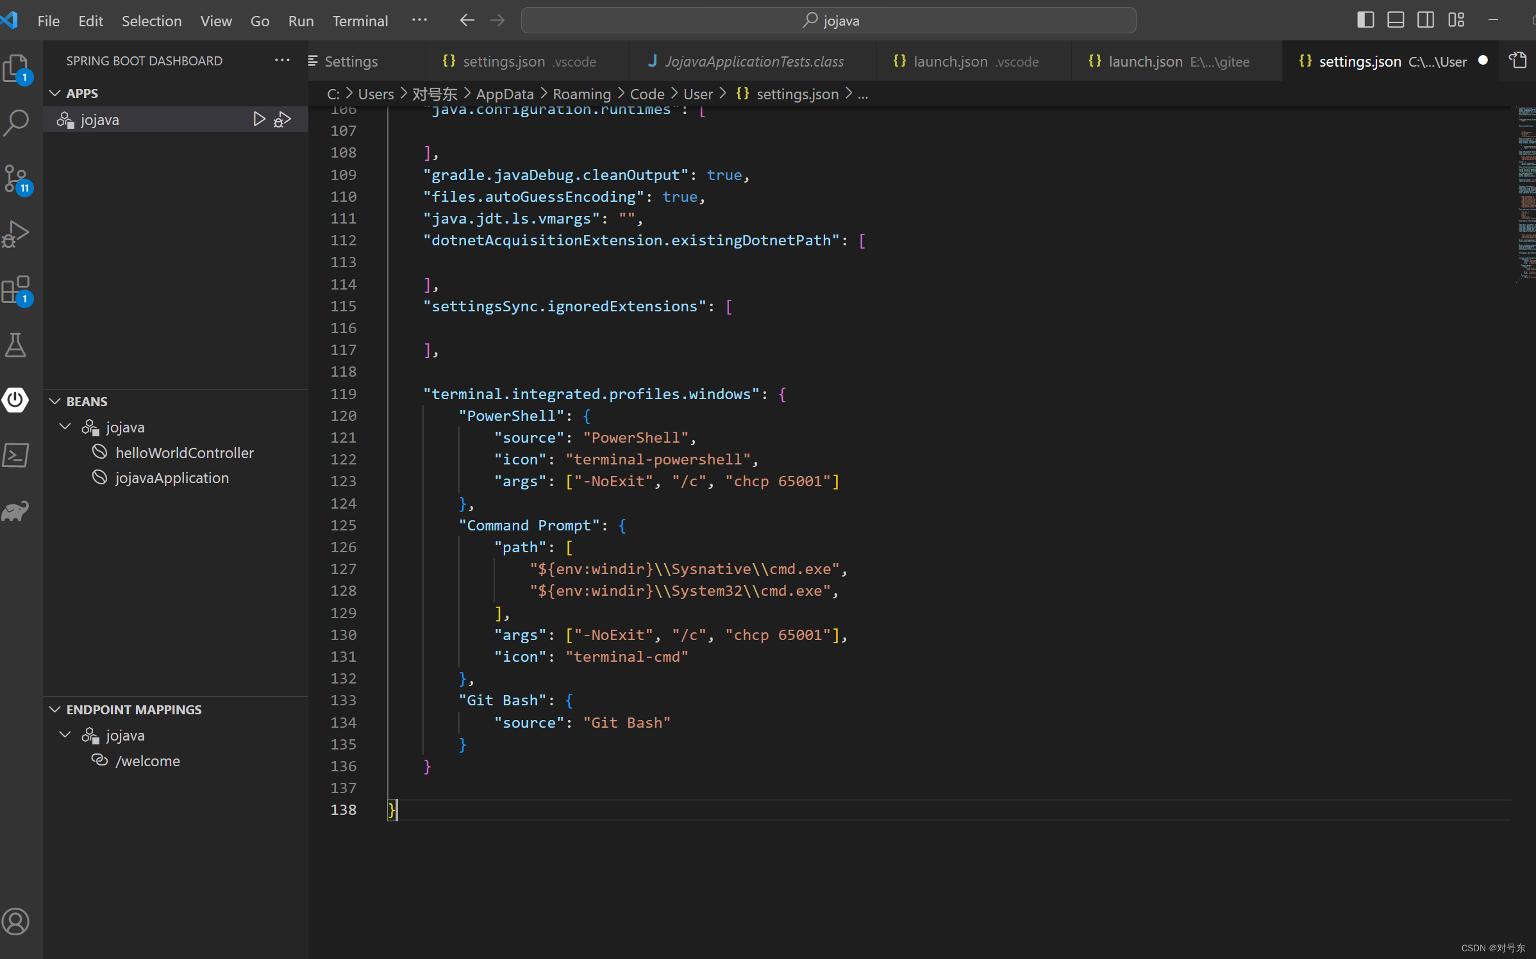
Task: Open Settings UI icon in editor title bar
Action: (1517, 60)
